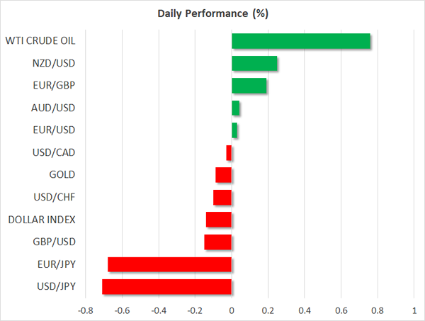Screen dimensions: 425x321
Task: Click the EUR/GBP green bar
Action: 249,86
